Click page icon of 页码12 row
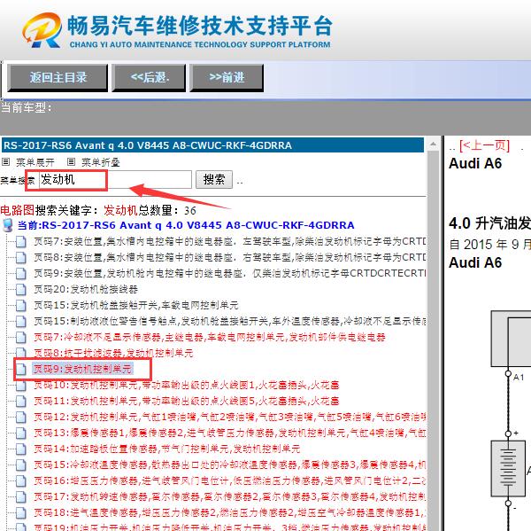Screen dimensions: 531x531 pos(21,418)
